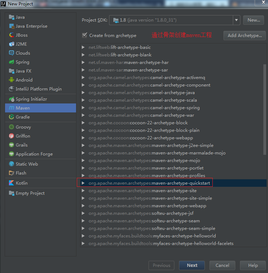Viewport: 268px width, 273px height.
Task: Click the J2ME icon
Action: (x=11, y=44)
